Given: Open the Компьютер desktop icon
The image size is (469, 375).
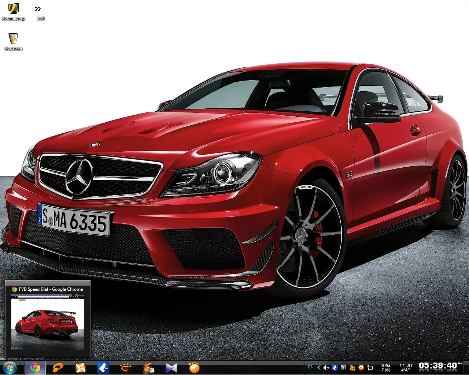Looking at the screenshot, I should (13, 11).
